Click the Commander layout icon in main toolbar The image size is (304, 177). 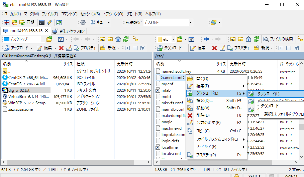pyautogui.click(x=7, y=22)
